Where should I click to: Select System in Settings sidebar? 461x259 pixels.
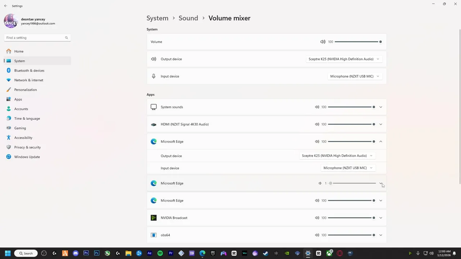point(37,61)
